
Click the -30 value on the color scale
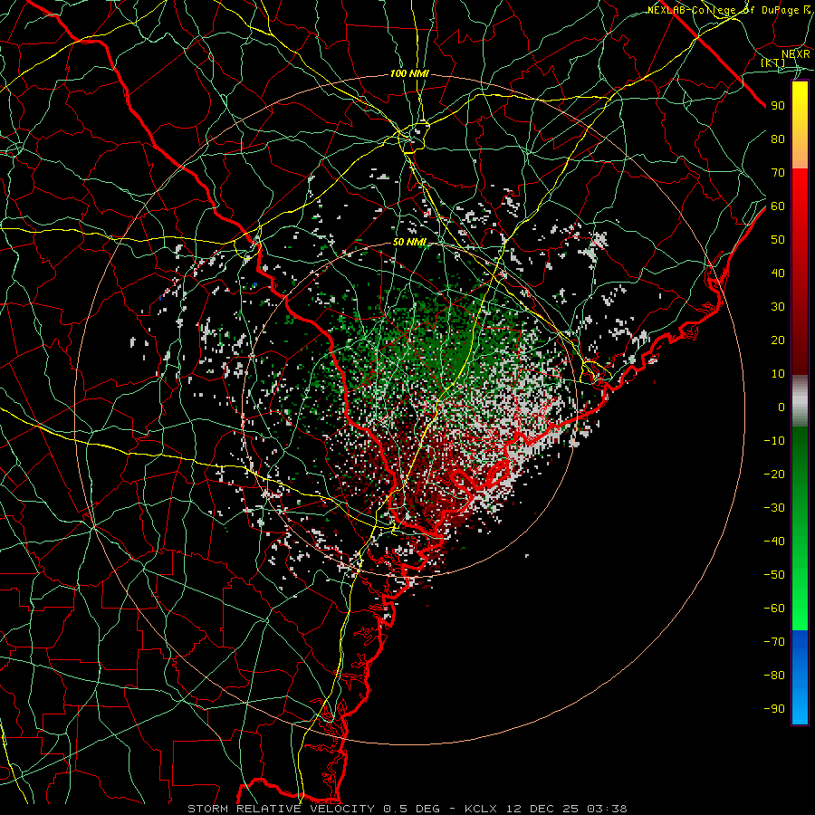click(x=774, y=507)
